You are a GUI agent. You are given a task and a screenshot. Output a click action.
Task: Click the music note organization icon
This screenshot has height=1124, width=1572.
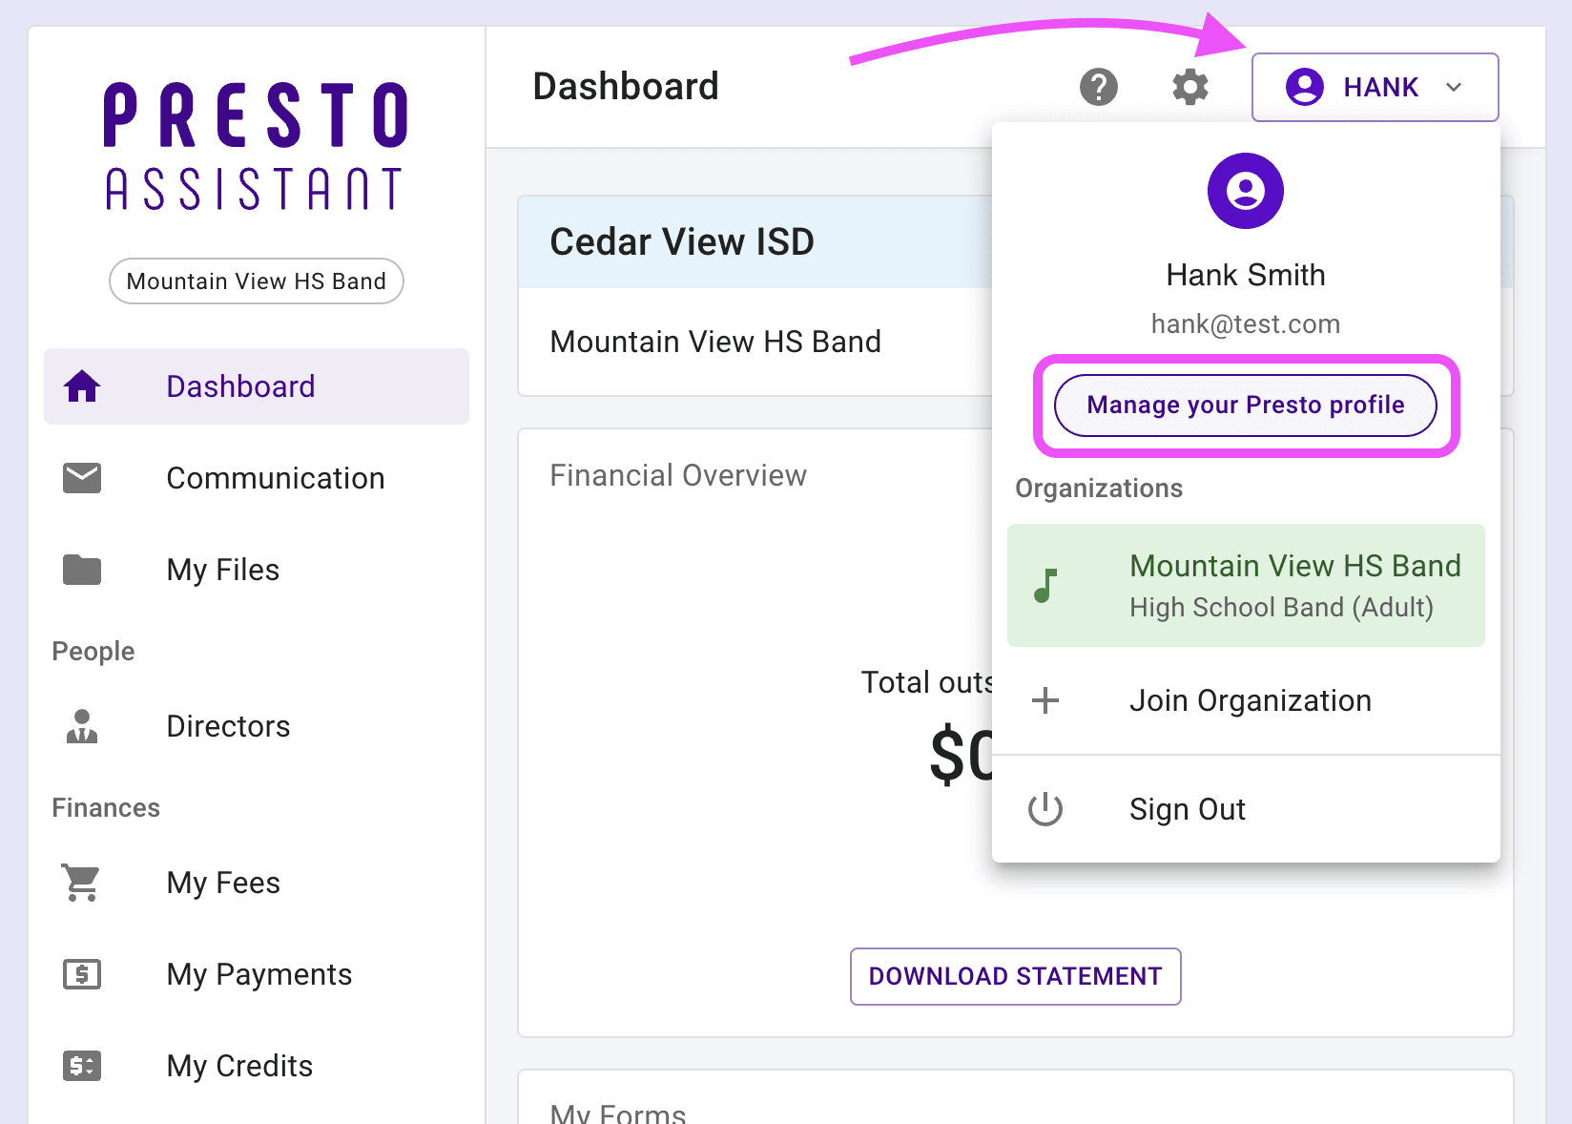(x=1045, y=585)
